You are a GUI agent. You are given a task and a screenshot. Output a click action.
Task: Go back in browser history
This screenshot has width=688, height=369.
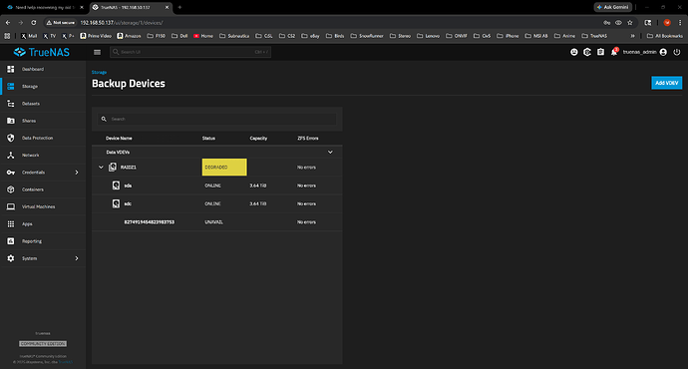[x=8, y=22]
